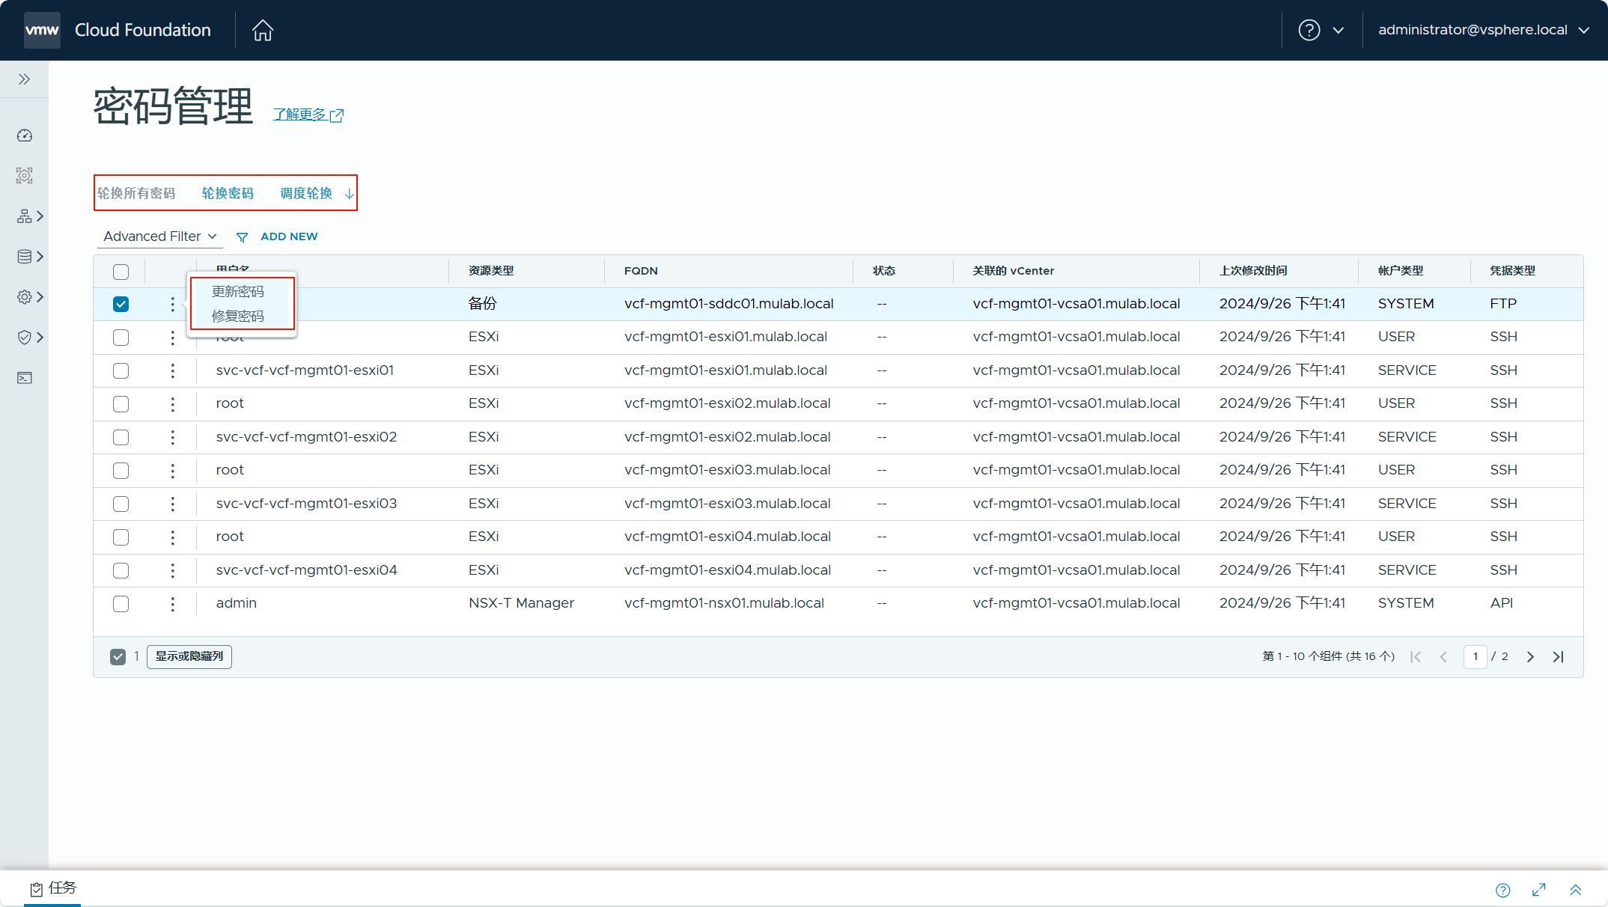The height and width of the screenshot is (907, 1608).
Task: Expand the sidebar navigation double chevron
Action: 24,79
